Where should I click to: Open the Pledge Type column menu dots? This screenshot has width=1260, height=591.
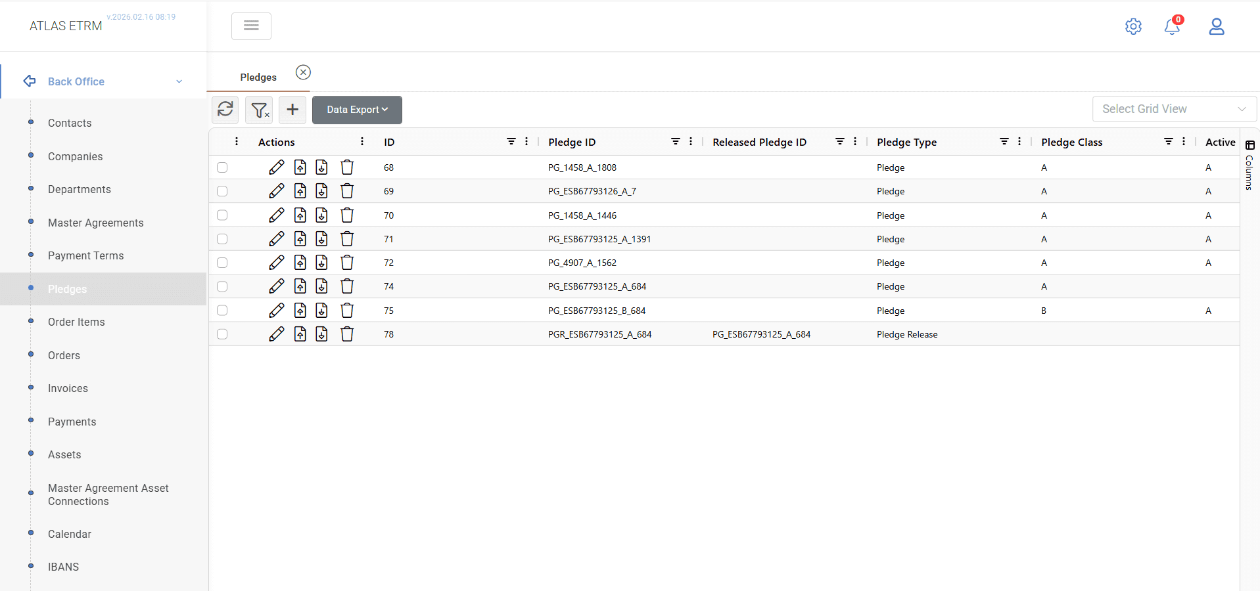coord(1019,142)
